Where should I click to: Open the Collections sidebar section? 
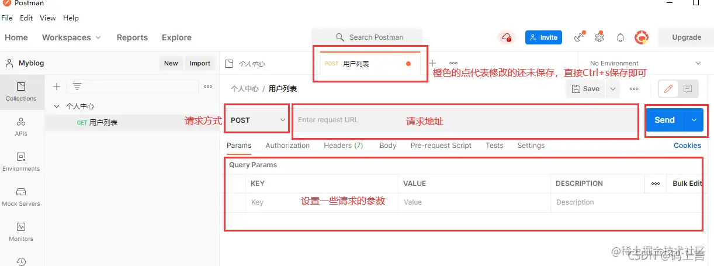tap(21, 92)
